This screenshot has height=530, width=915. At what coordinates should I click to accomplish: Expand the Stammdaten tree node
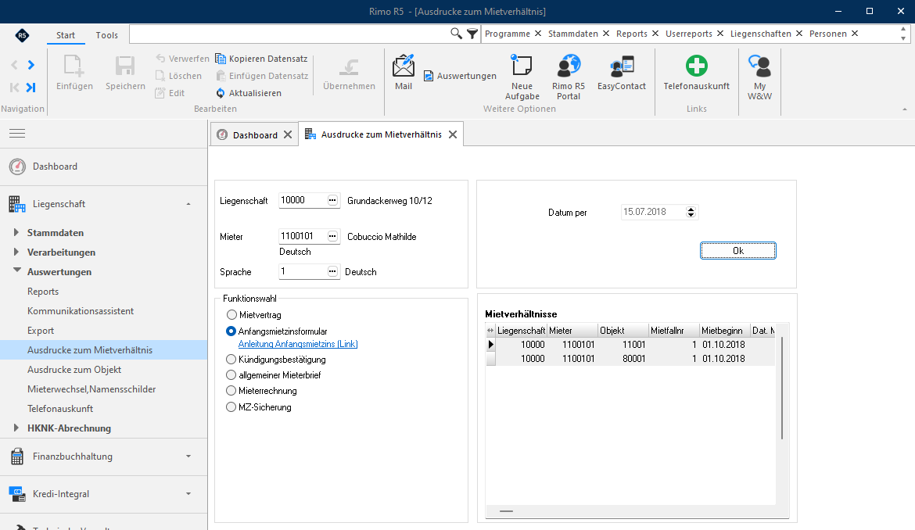pyautogui.click(x=16, y=232)
